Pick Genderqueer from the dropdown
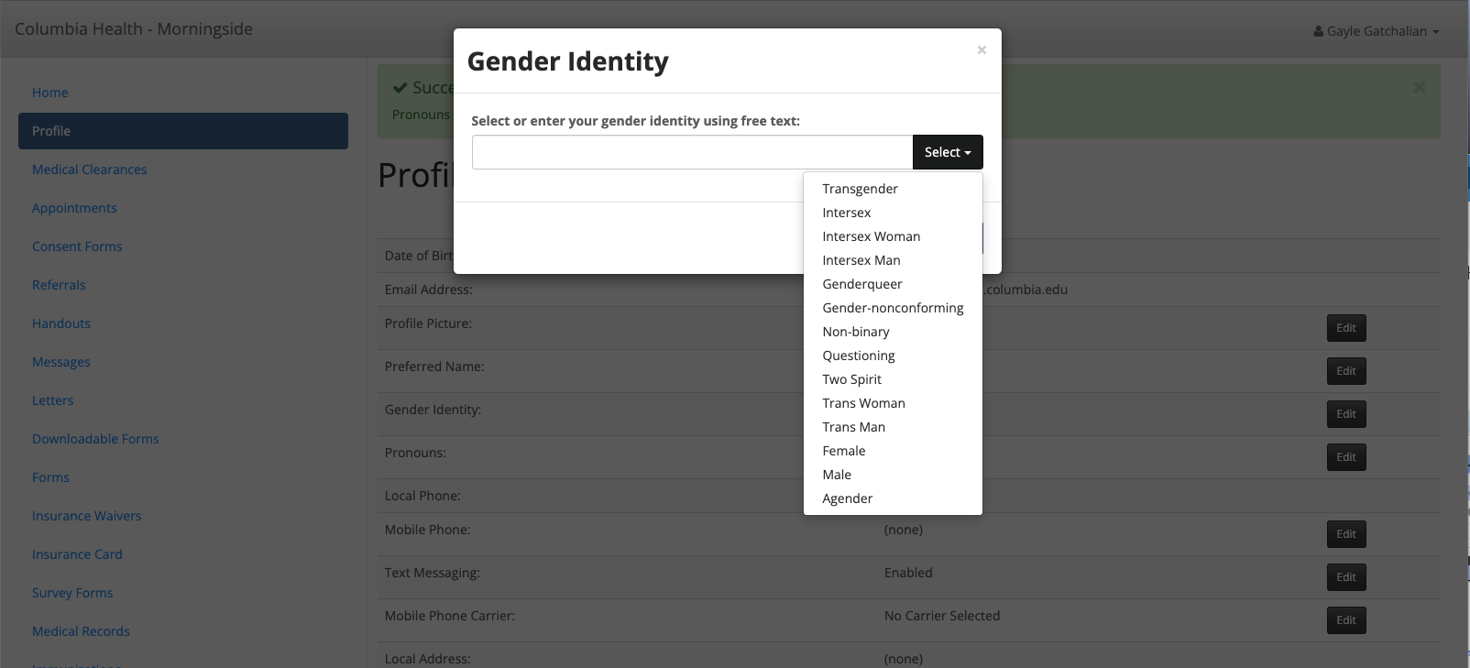Viewport: 1470px width, 668px height. (861, 284)
